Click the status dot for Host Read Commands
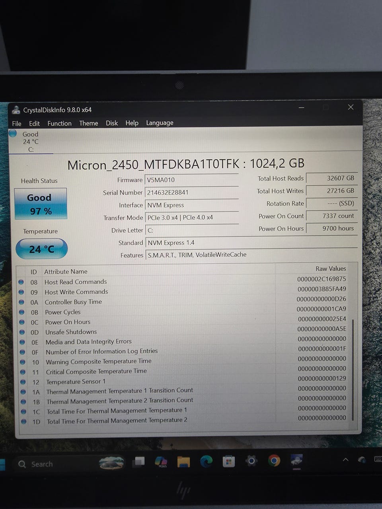Image resolution: width=382 pixels, height=509 pixels. click(x=21, y=282)
